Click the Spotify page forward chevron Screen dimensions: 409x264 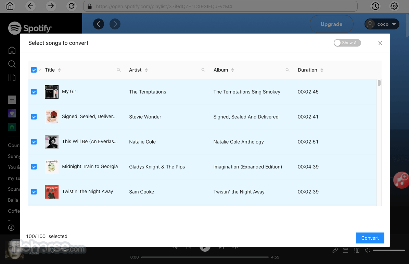pyautogui.click(x=115, y=24)
